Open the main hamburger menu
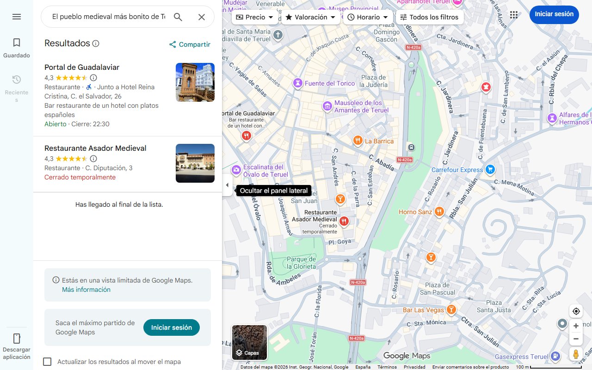This screenshot has height=370, width=592. coord(17,17)
